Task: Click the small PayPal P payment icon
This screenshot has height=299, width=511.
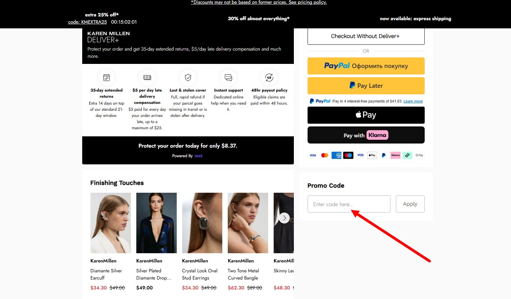Action: click(x=384, y=155)
